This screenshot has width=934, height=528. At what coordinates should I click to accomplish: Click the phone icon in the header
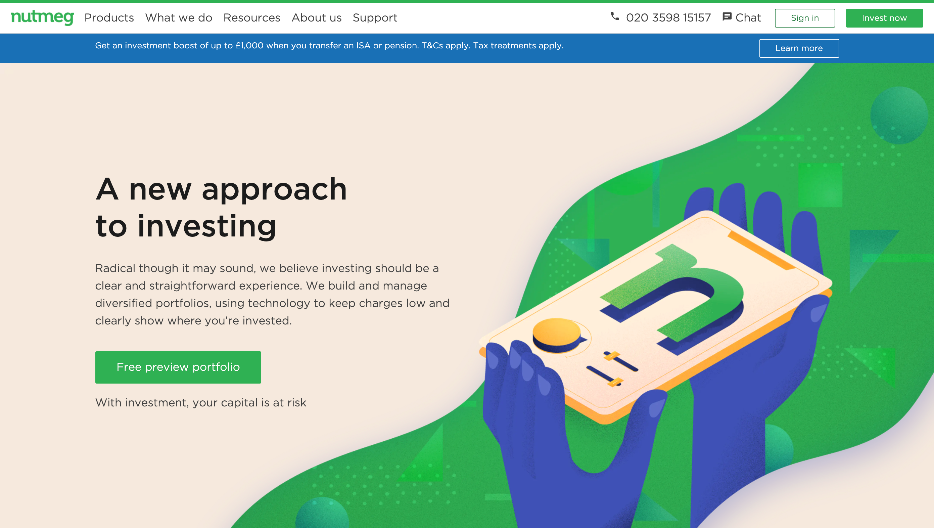(615, 16)
